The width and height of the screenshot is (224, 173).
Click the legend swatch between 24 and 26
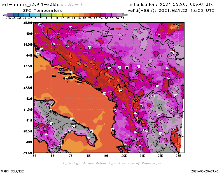[x=103, y=15]
